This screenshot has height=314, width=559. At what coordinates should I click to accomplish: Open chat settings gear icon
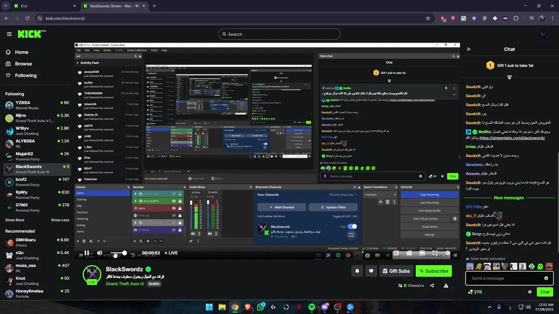coord(530,292)
